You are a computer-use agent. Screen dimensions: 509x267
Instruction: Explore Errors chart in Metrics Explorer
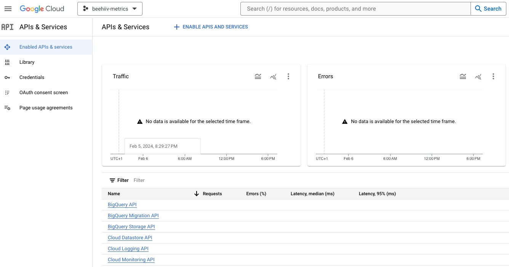478,76
